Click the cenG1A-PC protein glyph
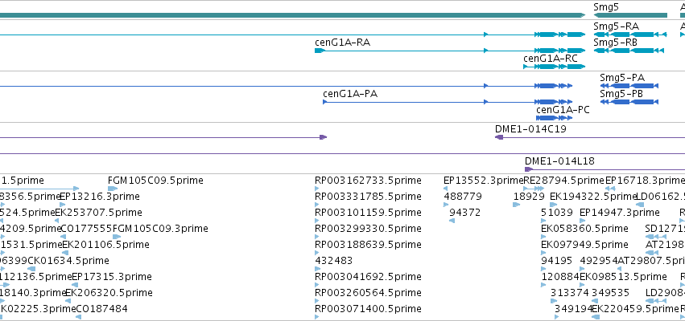Screen dimensions: 685x321 (x=554, y=118)
